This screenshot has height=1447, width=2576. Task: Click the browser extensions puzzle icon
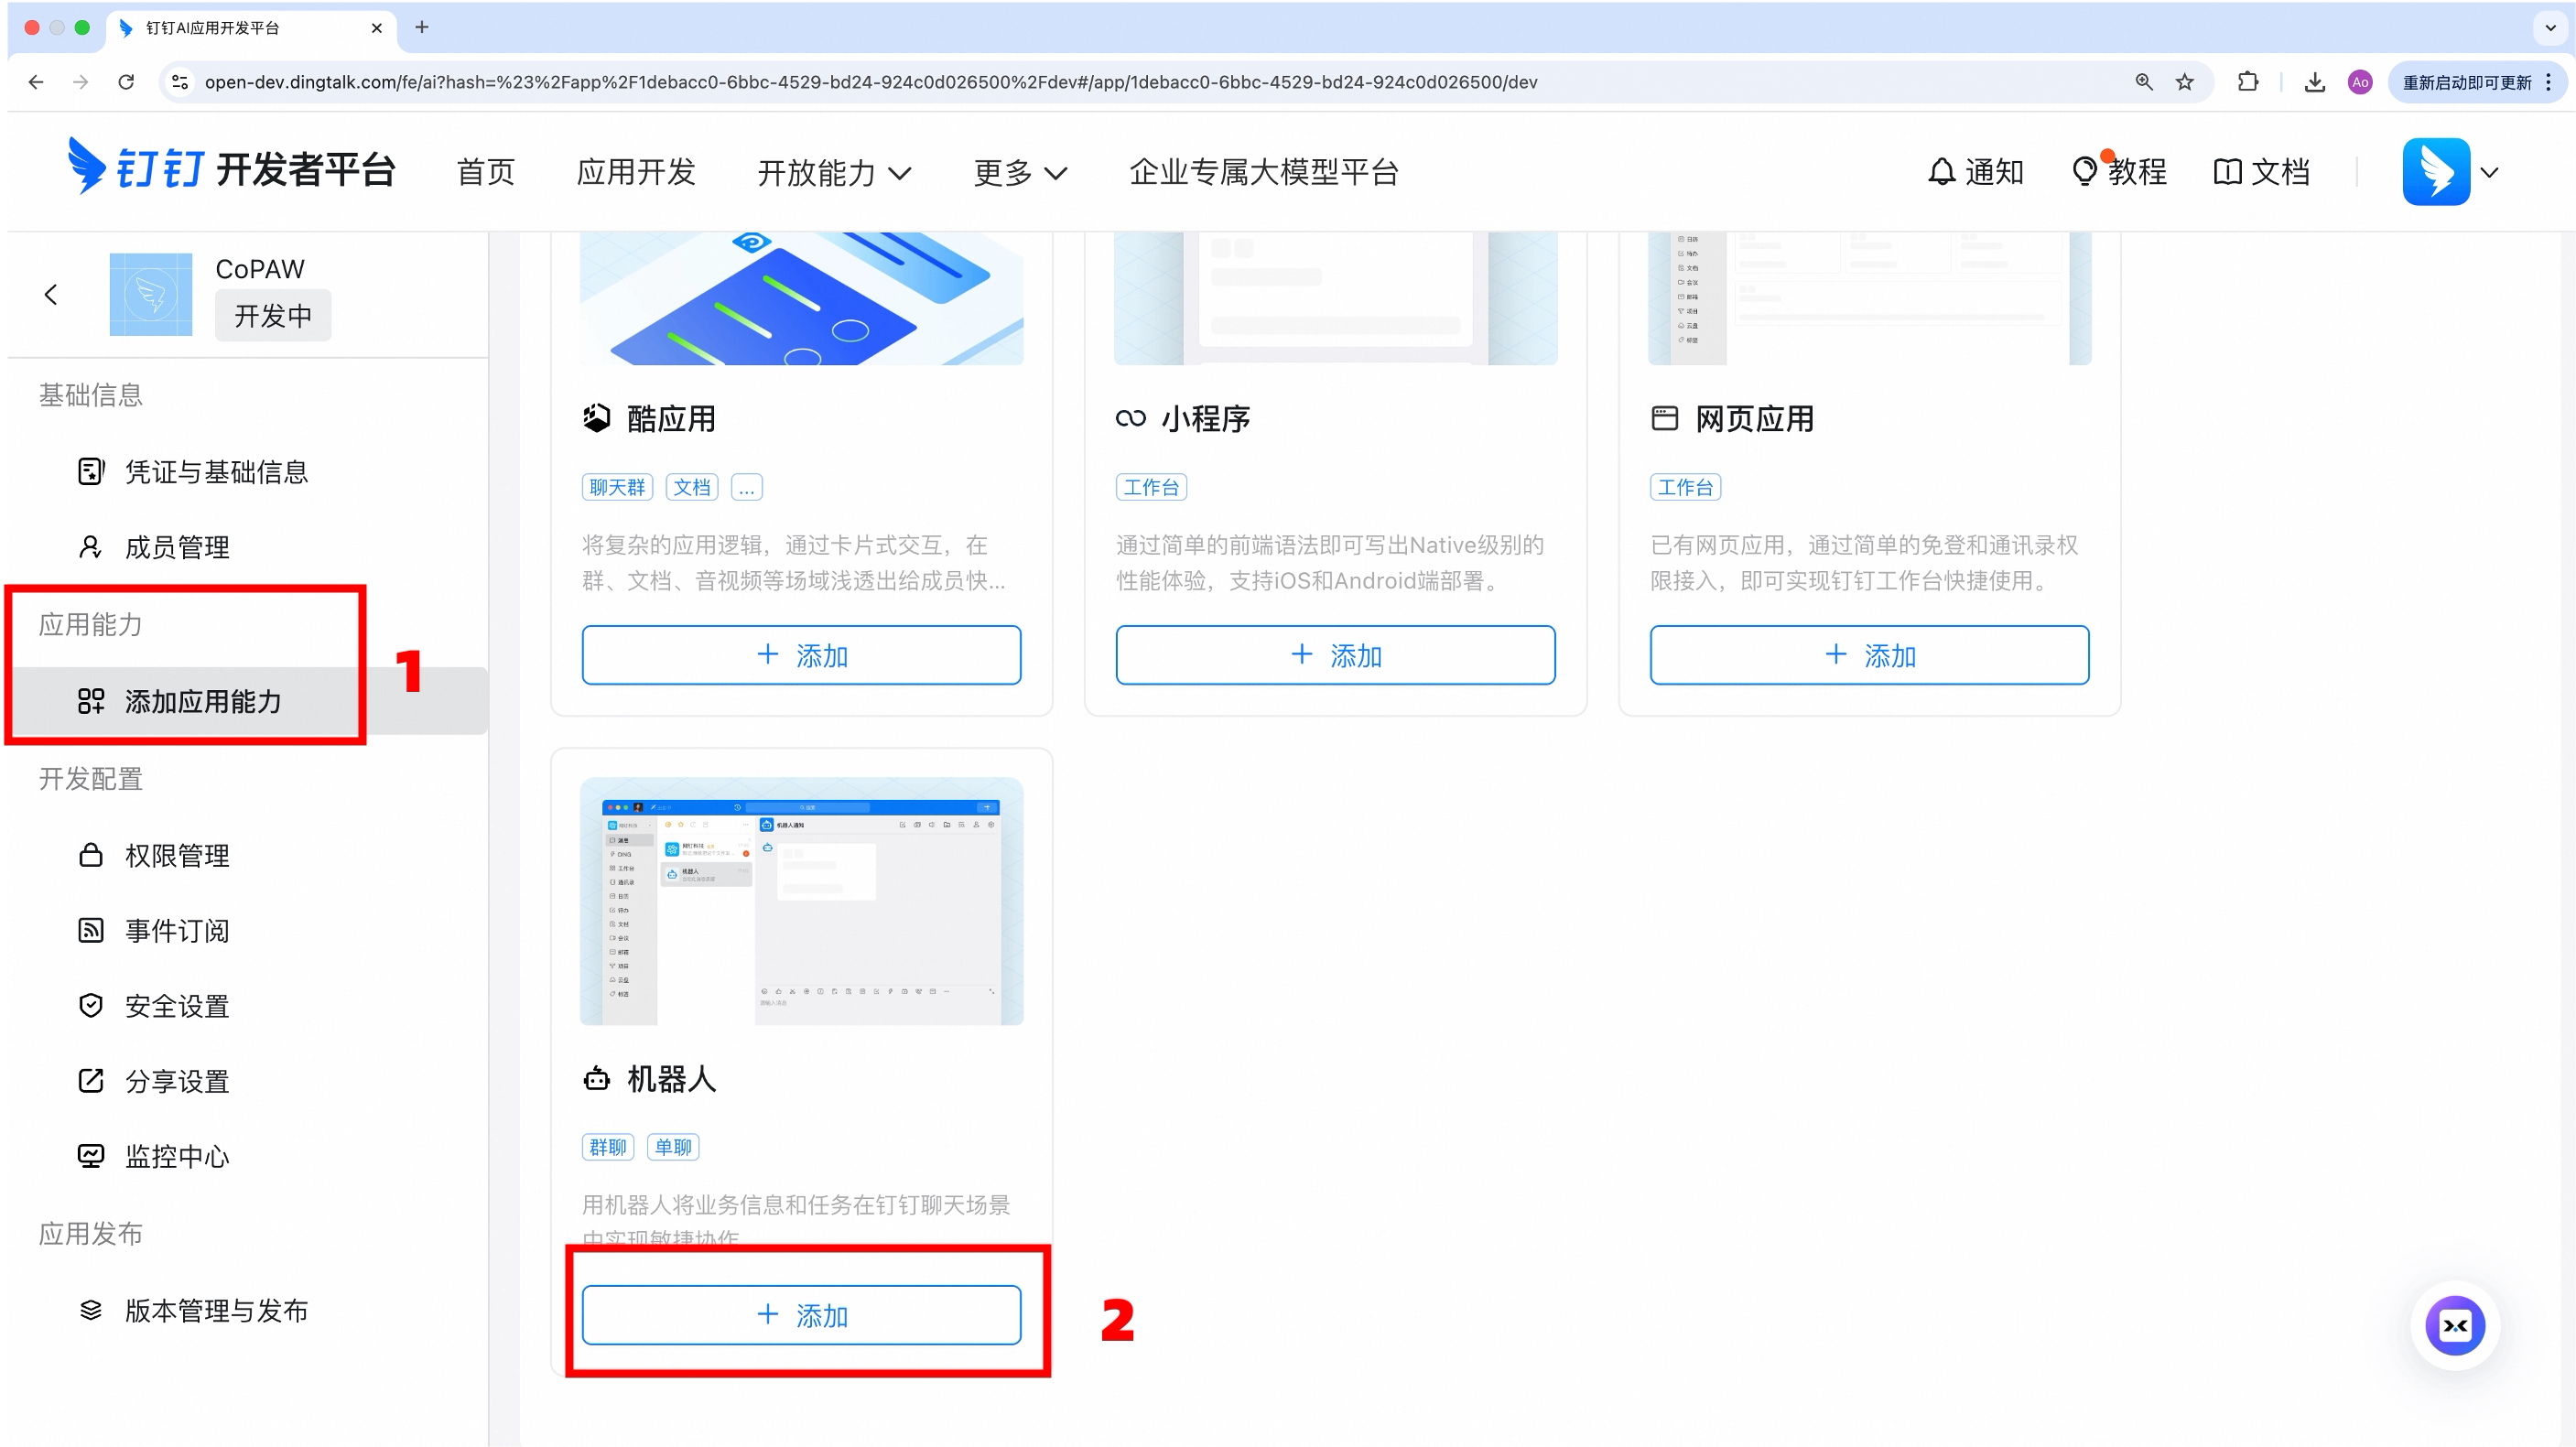[x=2248, y=82]
